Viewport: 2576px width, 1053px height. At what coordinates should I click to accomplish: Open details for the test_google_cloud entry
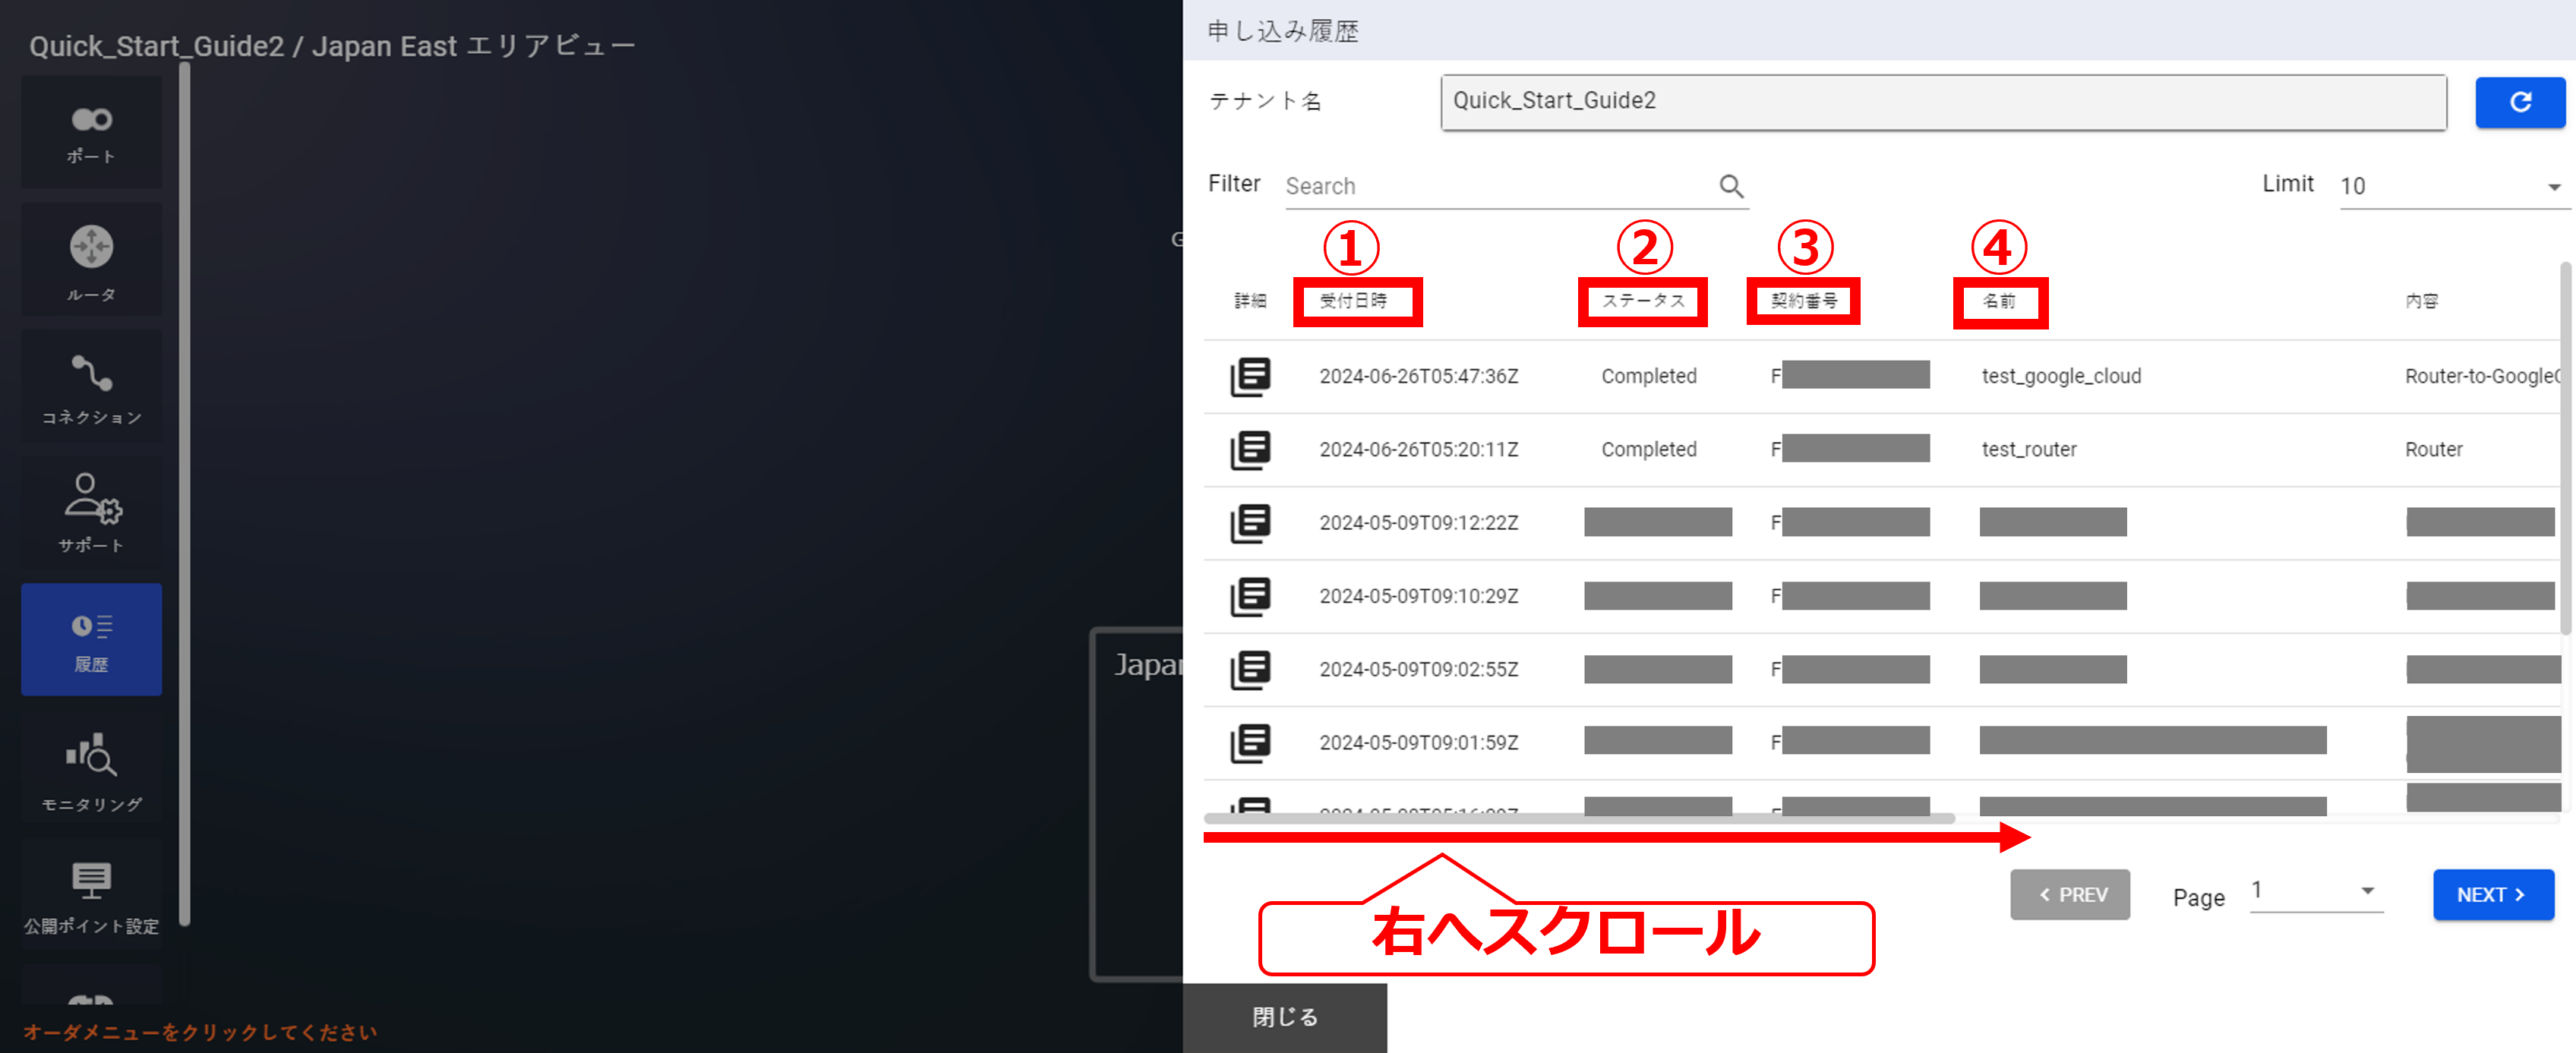click(x=1250, y=377)
